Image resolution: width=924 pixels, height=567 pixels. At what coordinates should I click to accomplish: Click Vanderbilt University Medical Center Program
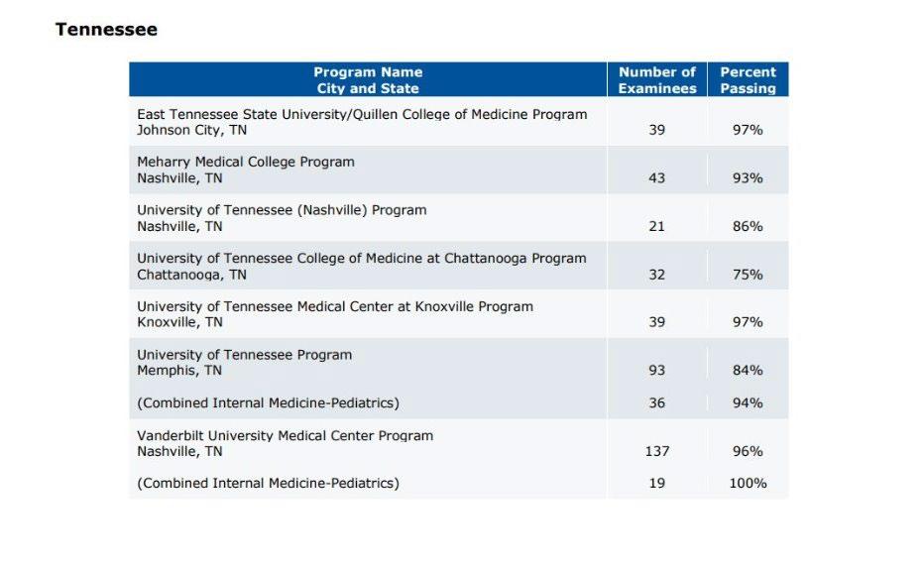point(285,435)
